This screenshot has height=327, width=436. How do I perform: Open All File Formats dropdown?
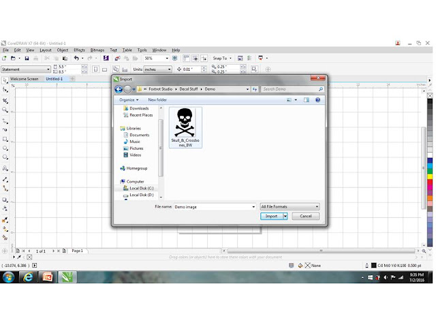coord(290,206)
